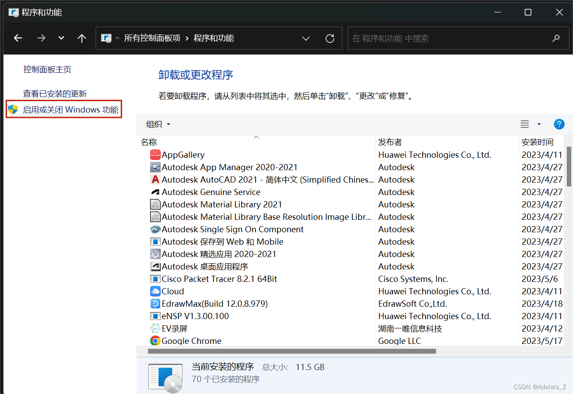The image size is (573, 394).
Task: Click the 程序和功能 title bar icon
Action: coord(14,12)
